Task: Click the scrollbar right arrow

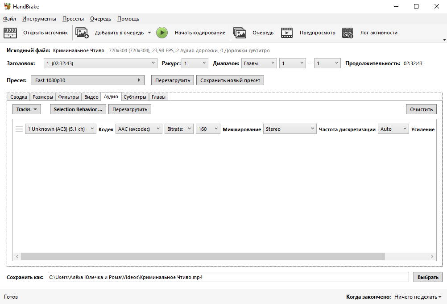Action: (432, 256)
